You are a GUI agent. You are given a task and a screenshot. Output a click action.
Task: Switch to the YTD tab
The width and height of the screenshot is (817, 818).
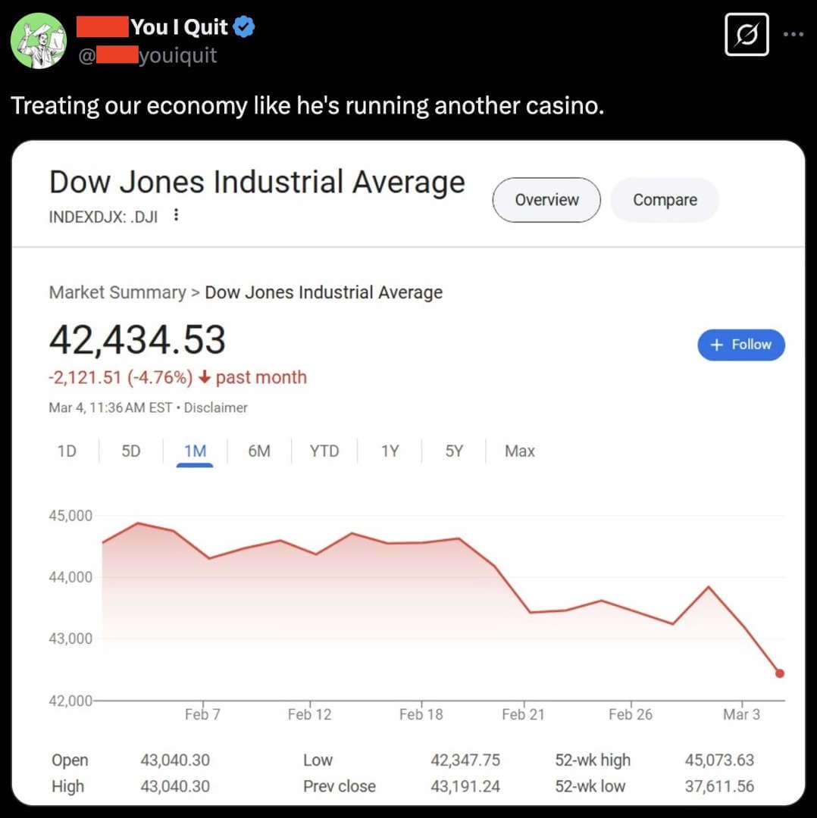[x=324, y=451]
